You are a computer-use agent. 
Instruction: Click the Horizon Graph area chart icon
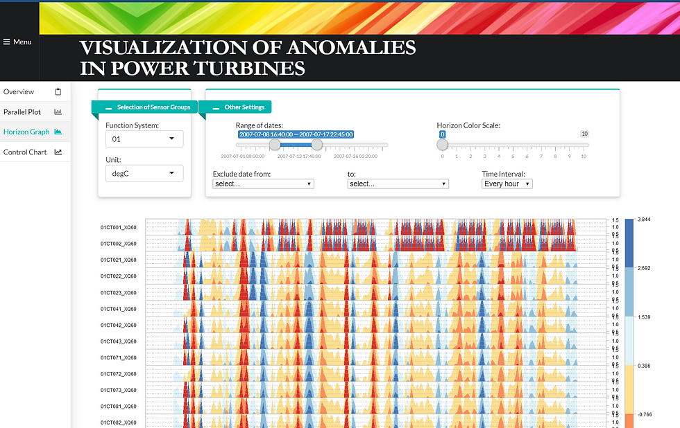tap(58, 132)
